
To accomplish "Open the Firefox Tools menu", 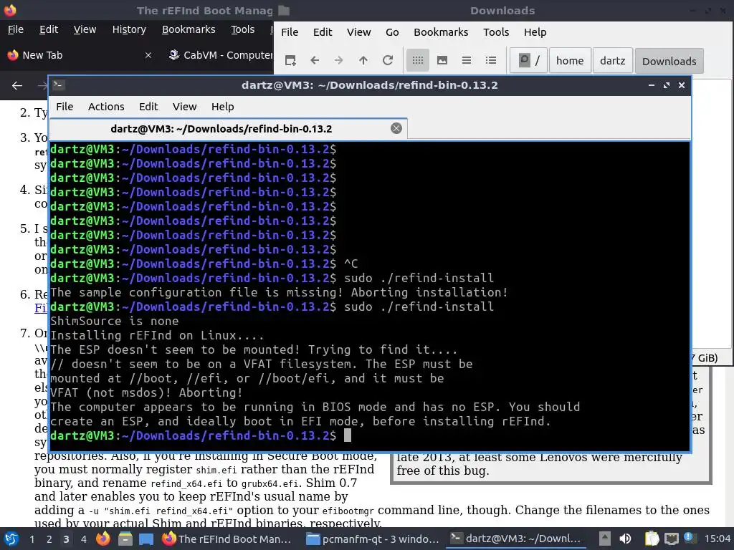I will 242,29.
